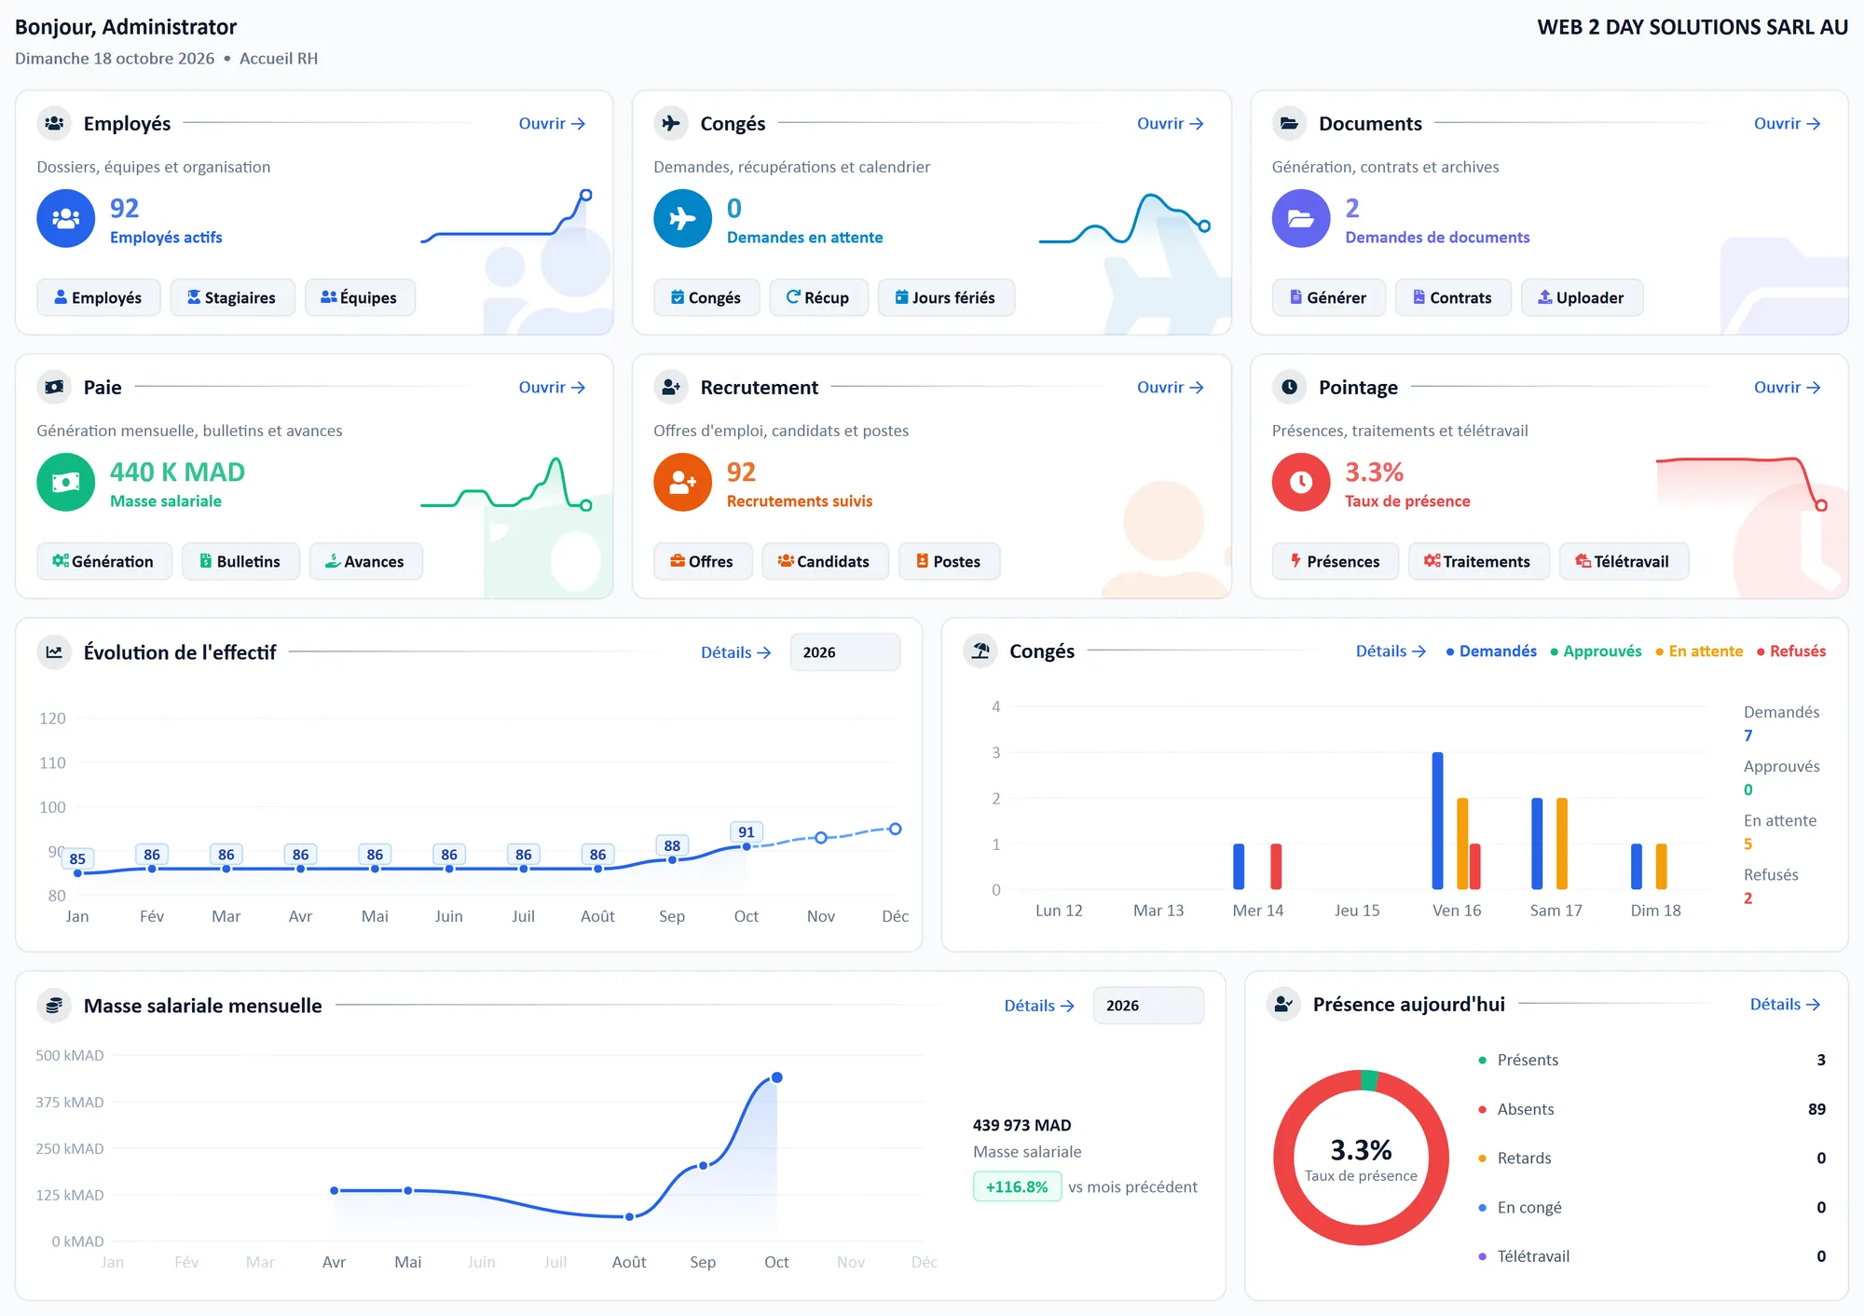
Task: Click the Employés card users icon
Action: [54, 123]
